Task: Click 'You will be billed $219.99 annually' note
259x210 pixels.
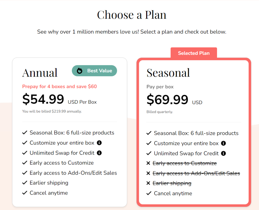Action: click(52, 111)
